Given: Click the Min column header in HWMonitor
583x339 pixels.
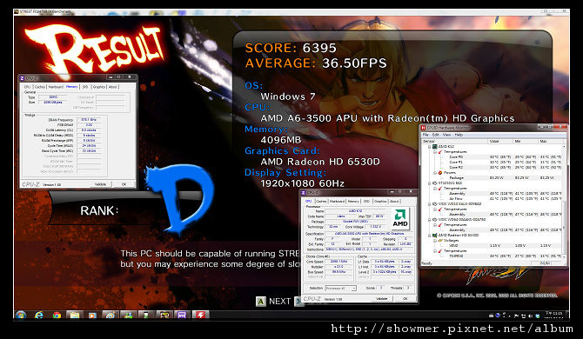Looking at the screenshot, I should 526,142.
